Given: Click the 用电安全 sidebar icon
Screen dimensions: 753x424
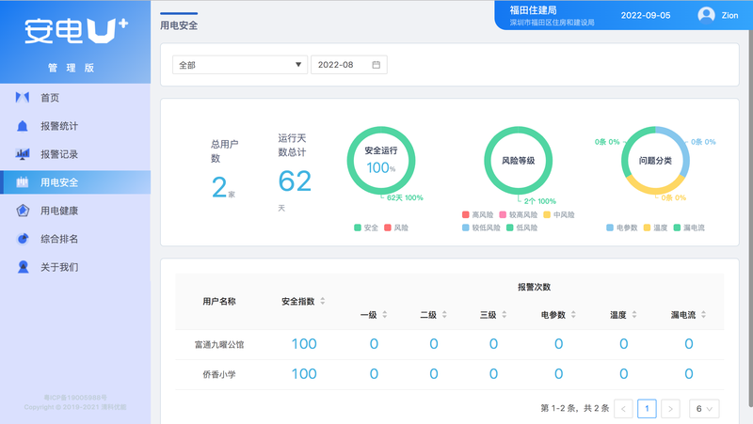Looking at the screenshot, I should (x=22, y=182).
